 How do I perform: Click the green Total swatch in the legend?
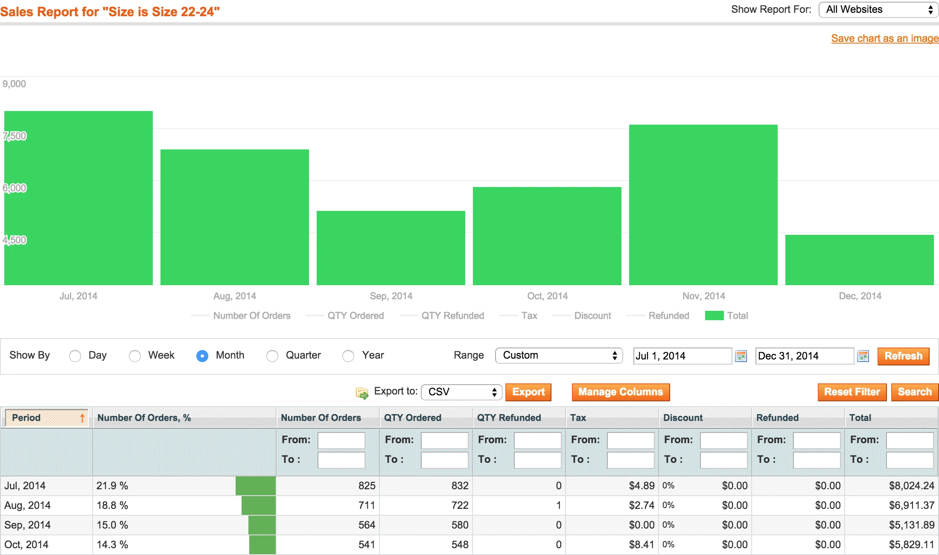click(714, 315)
